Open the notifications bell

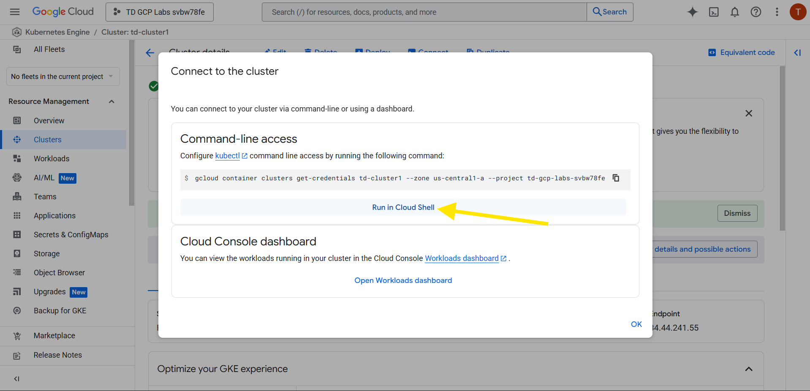click(735, 12)
